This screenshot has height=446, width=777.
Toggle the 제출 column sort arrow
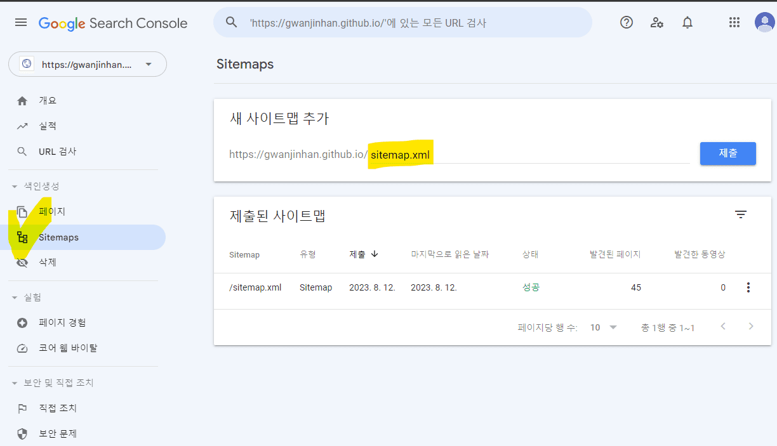375,254
